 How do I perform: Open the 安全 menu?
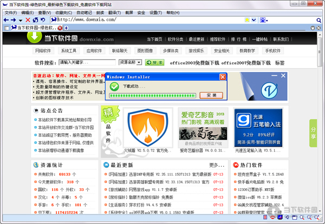[x=141, y=13]
